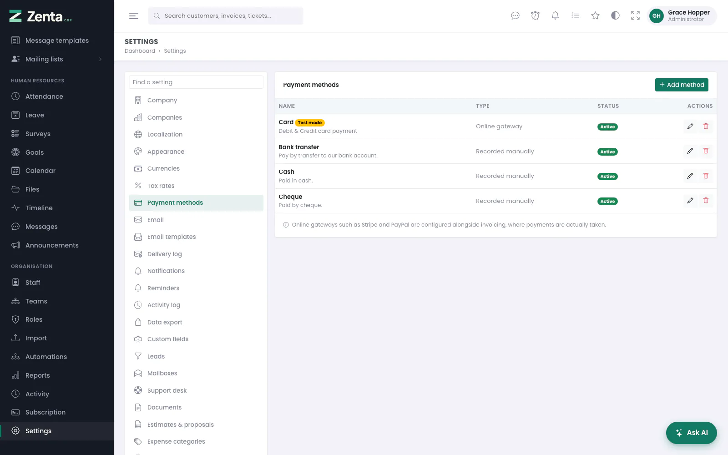Edit the Cash payment method
728x455 pixels.
[690, 176]
